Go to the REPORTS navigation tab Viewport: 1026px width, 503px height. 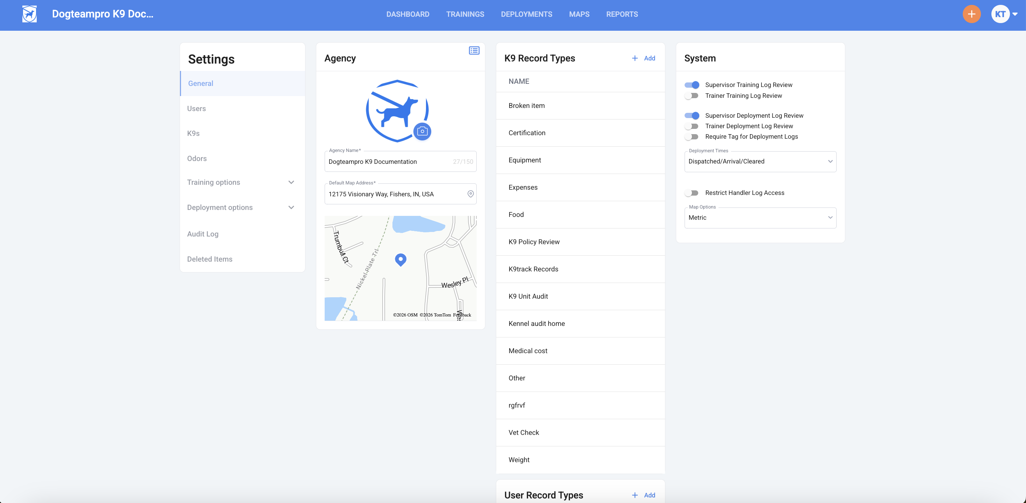[x=622, y=14]
